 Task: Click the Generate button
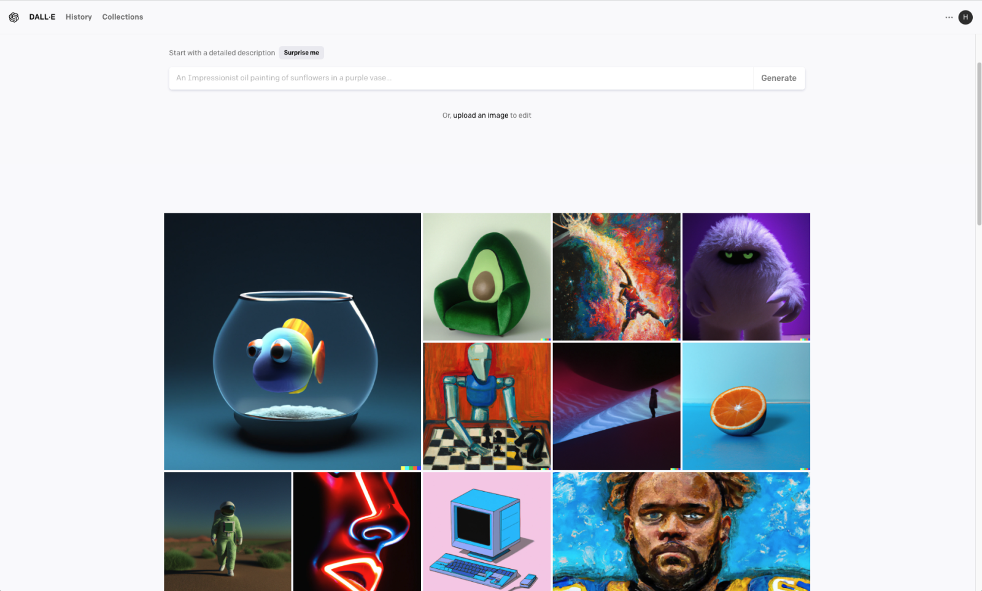click(x=779, y=78)
